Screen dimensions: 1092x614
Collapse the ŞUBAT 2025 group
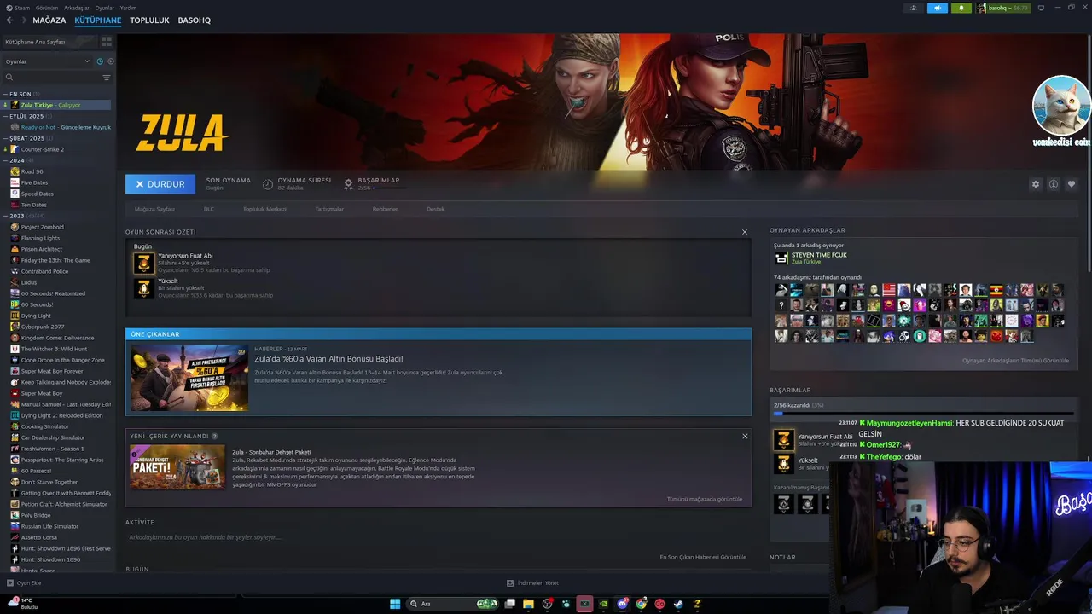click(x=6, y=138)
